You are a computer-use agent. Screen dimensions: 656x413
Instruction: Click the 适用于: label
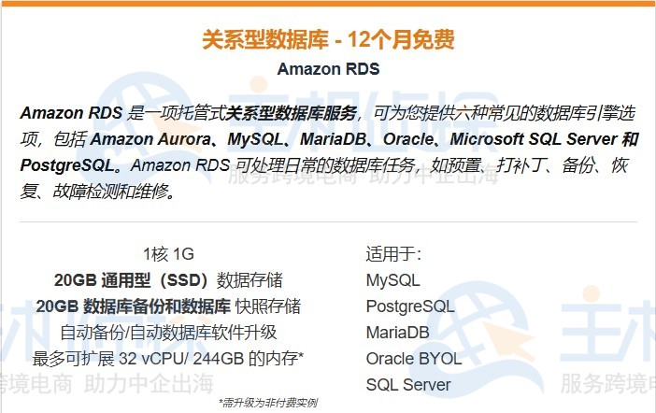tap(394, 254)
